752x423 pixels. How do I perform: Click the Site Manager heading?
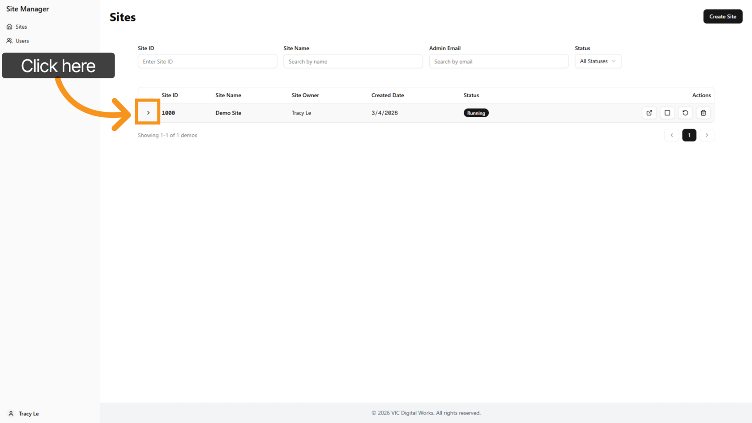27,9
